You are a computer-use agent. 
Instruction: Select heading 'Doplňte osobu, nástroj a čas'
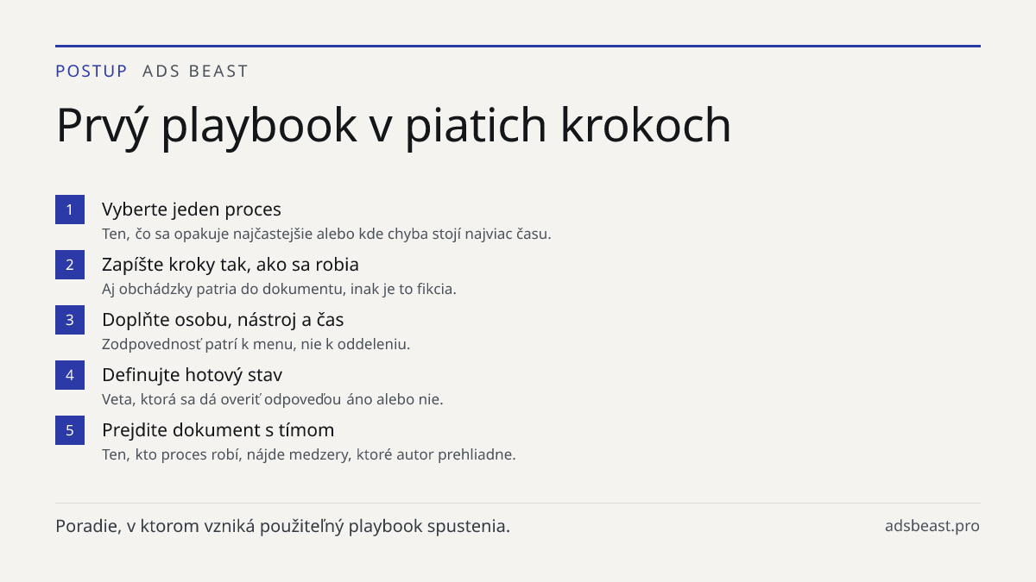(223, 320)
